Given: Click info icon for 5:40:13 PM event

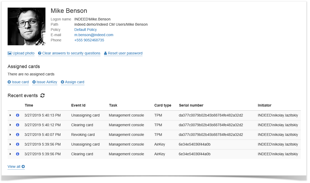Looking at the screenshot, I should point(18,115).
